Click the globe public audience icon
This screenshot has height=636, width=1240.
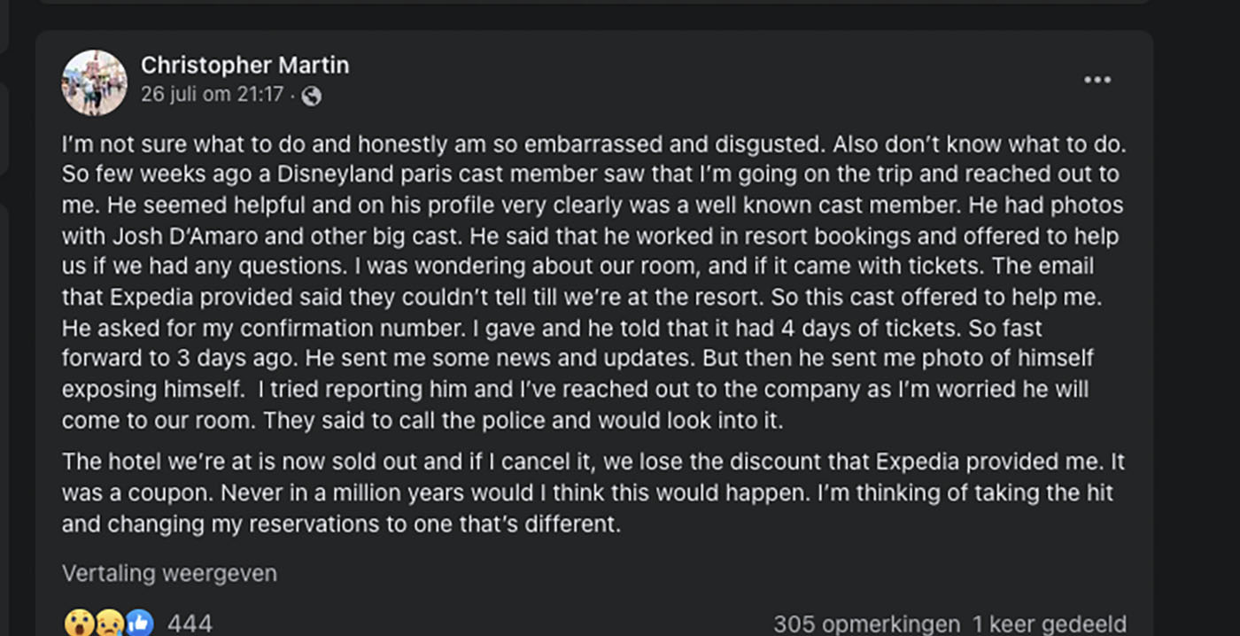point(311,96)
